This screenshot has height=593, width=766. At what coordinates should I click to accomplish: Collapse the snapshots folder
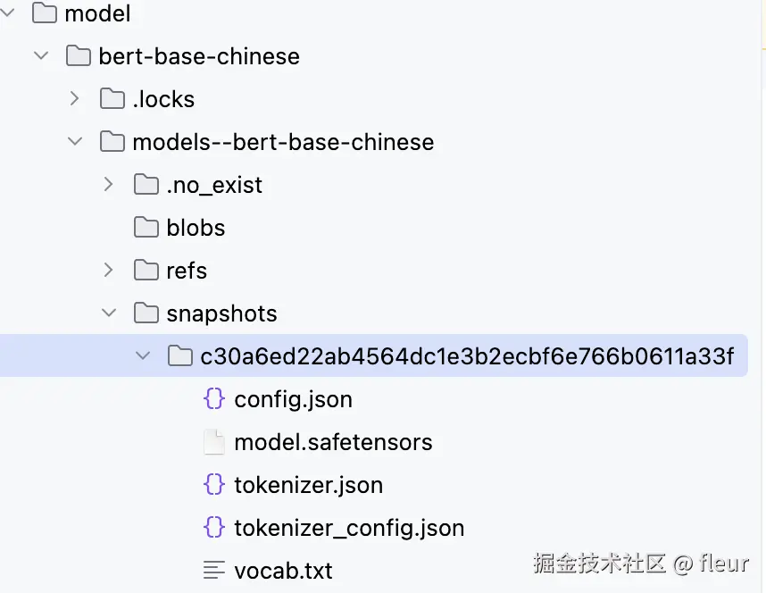(108, 313)
